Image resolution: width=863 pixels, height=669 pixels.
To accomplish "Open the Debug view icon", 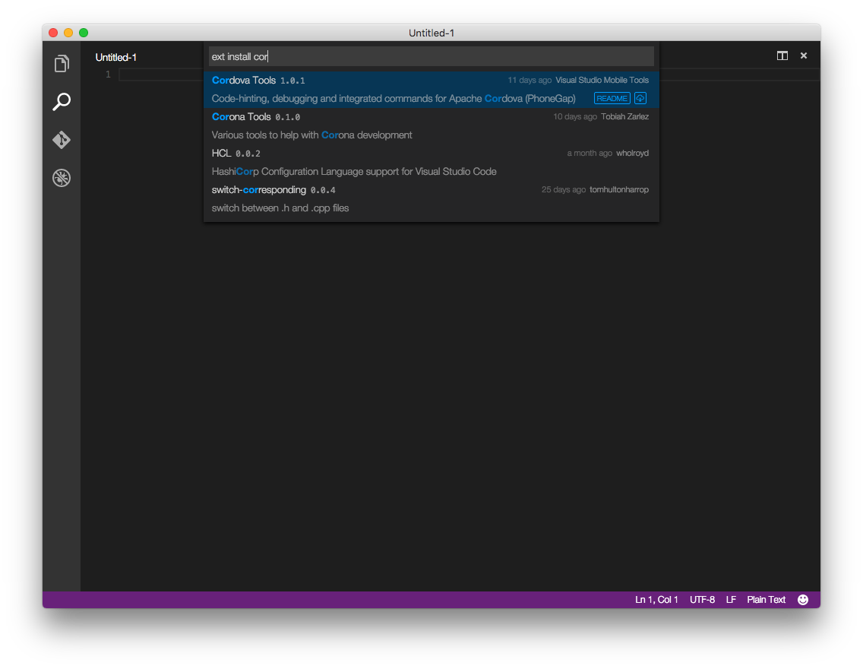I will 62,178.
